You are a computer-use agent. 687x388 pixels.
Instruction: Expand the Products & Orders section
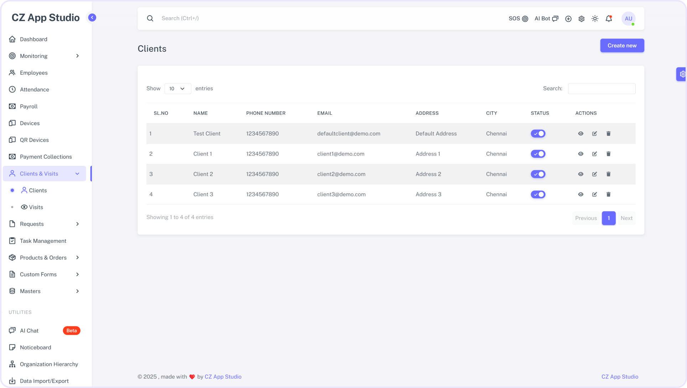click(43, 257)
